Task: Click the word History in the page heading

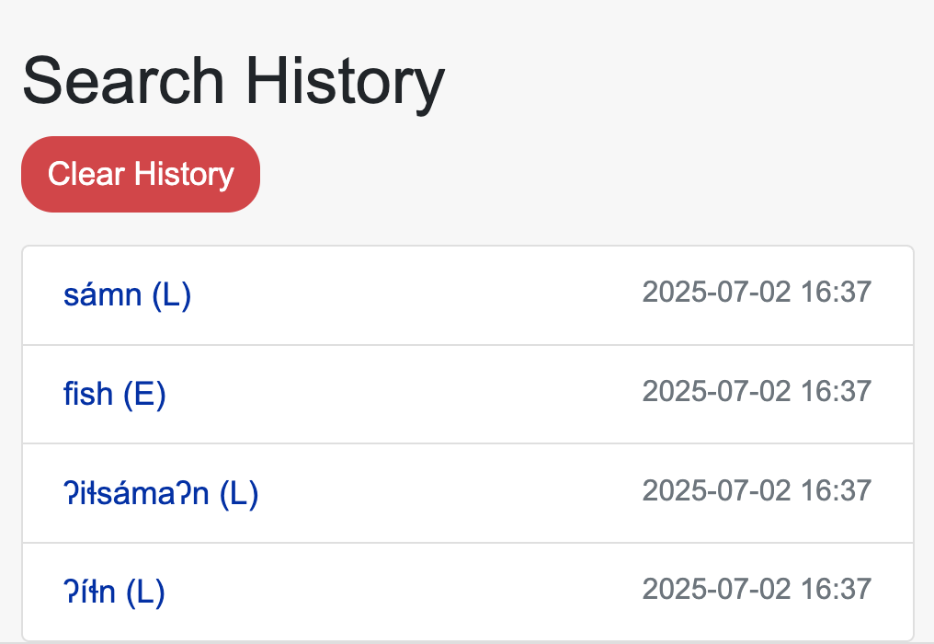Action: pyautogui.click(x=345, y=81)
